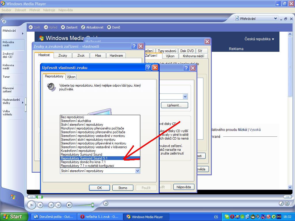This screenshot has height=221, width=295.
Task: Open the Nápověda menu
Action: pyautogui.click(x=65, y=10)
